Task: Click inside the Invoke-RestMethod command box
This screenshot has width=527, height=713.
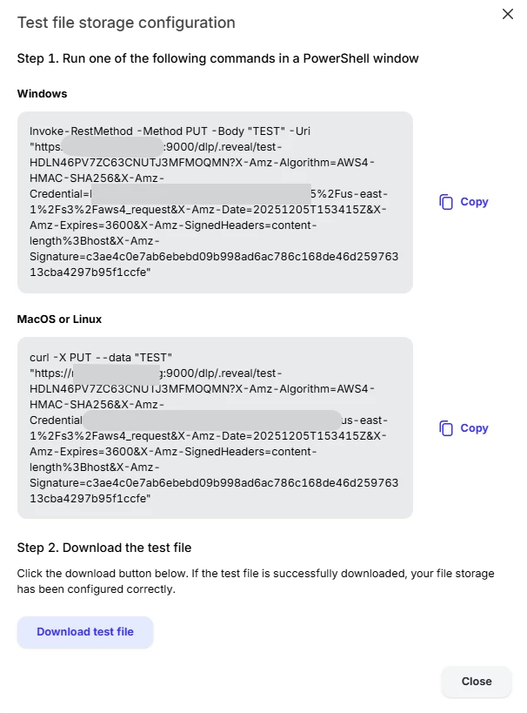Action: click(215, 202)
